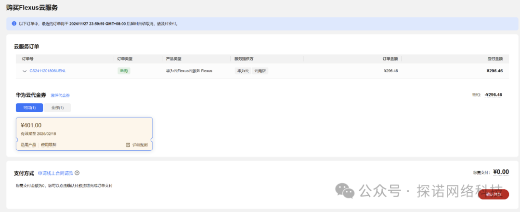520x212 pixels.
Task: Click the 云商店 provider tag
Action: coord(260,71)
